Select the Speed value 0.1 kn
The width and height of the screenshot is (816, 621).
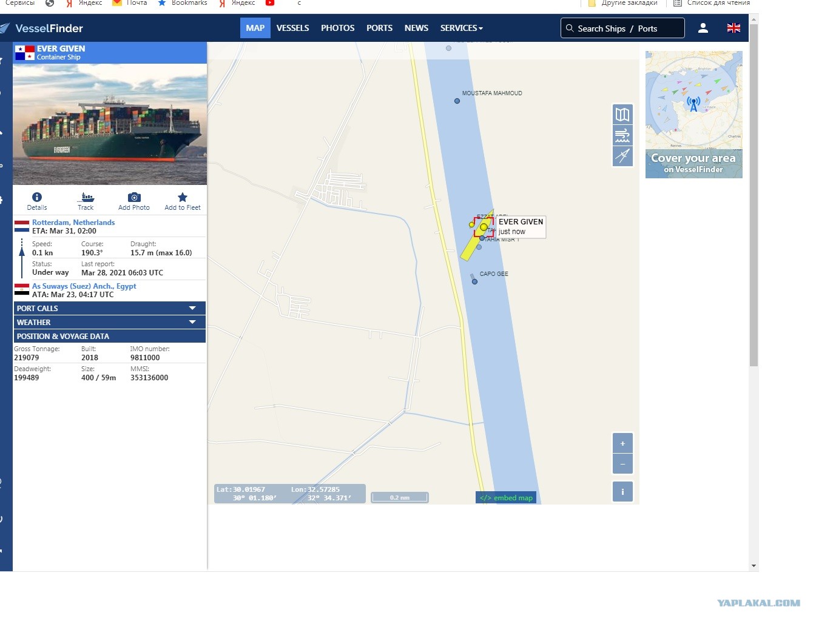coord(42,253)
